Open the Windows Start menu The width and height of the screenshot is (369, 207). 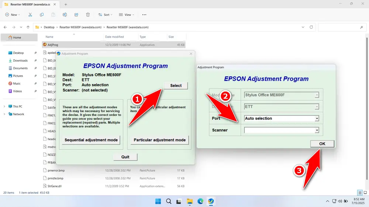click(158, 201)
